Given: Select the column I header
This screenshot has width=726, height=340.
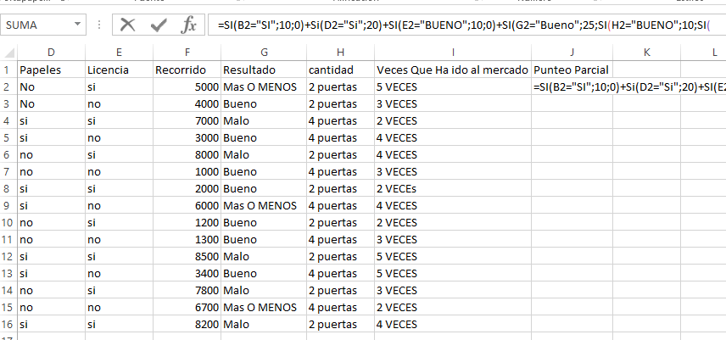Looking at the screenshot, I should point(452,53).
